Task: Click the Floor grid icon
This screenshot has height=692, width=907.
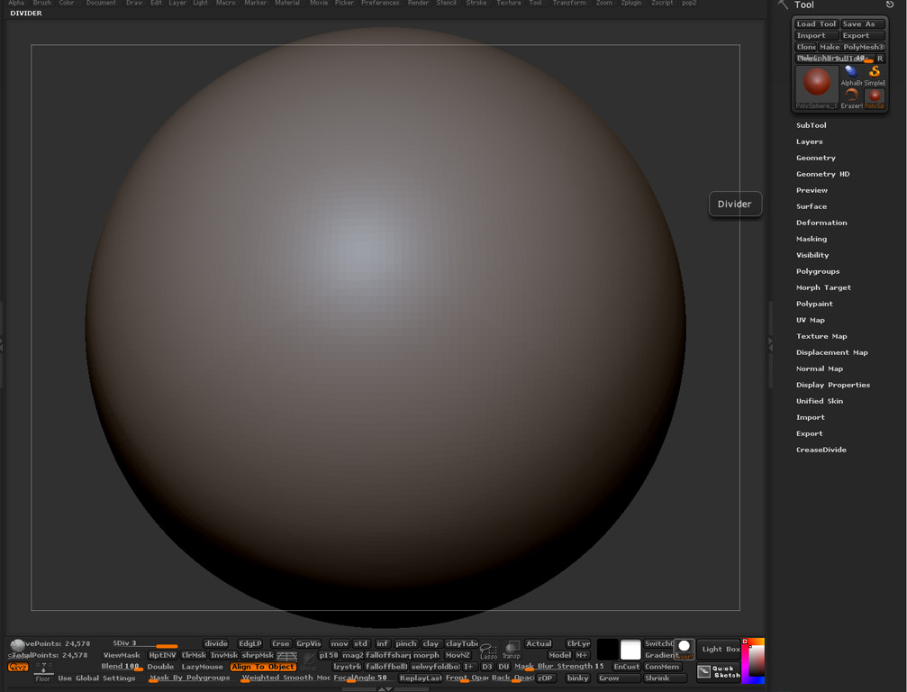Action: (43, 672)
